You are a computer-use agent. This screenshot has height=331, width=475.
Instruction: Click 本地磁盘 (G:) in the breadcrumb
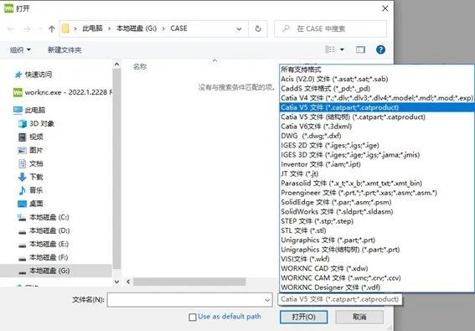pos(137,28)
